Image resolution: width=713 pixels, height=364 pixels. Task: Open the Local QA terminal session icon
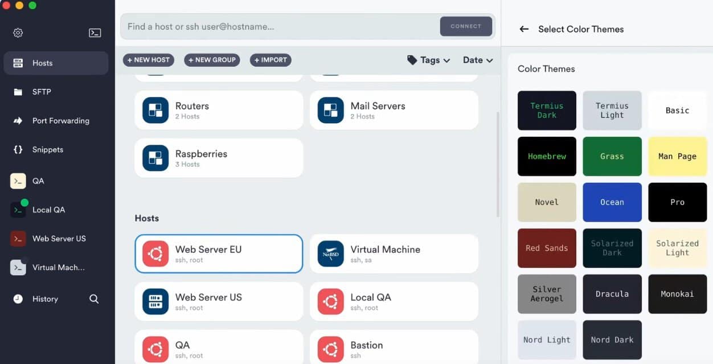18,210
